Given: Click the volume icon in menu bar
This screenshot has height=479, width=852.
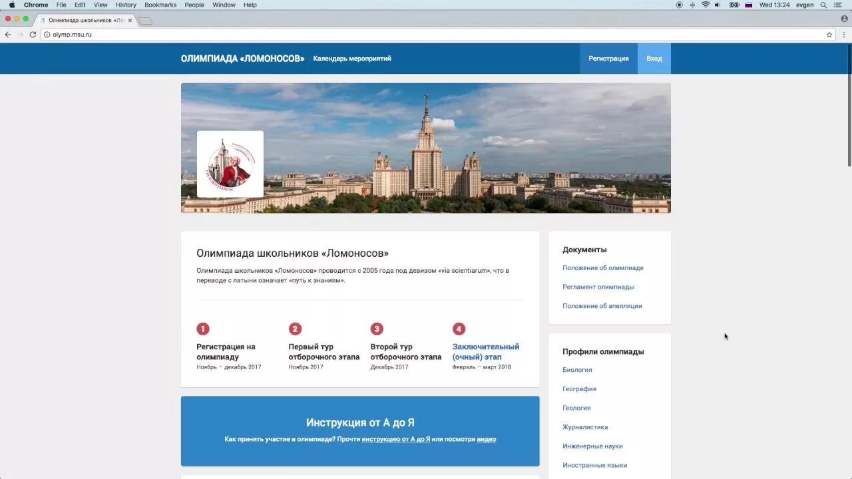Looking at the screenshot, I should [718, 5].
